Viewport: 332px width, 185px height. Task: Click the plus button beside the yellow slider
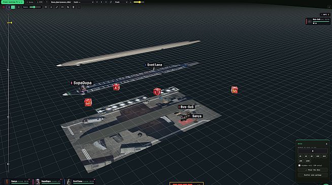click(130, 2)
